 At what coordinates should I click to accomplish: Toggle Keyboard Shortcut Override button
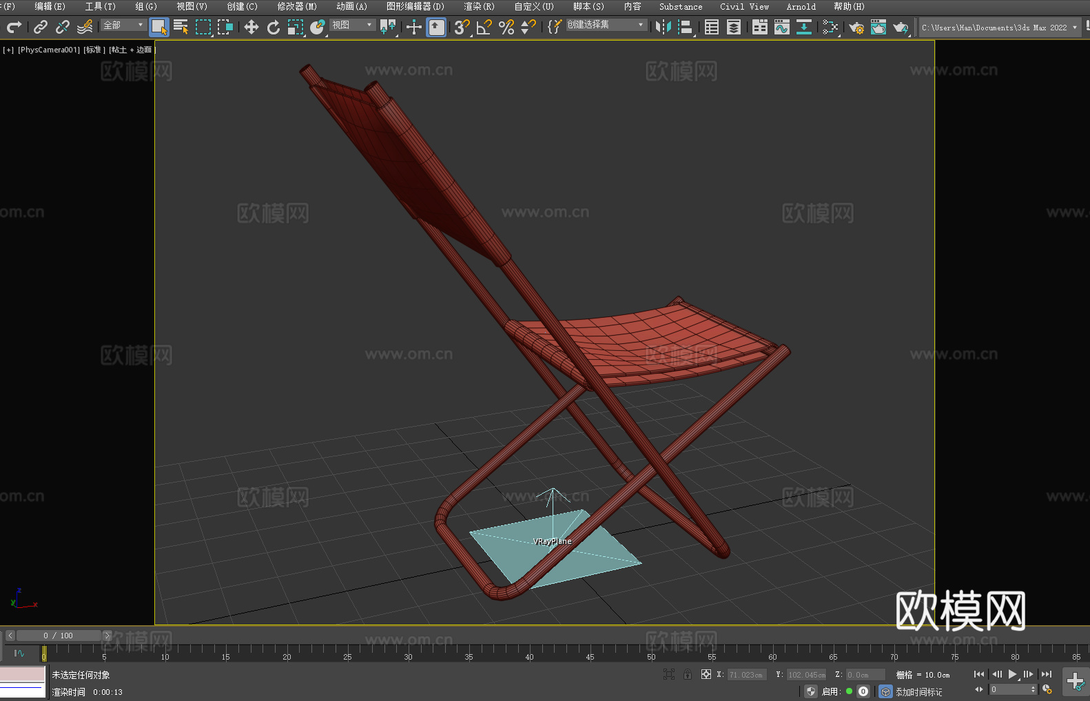click(x=436, y=27)
